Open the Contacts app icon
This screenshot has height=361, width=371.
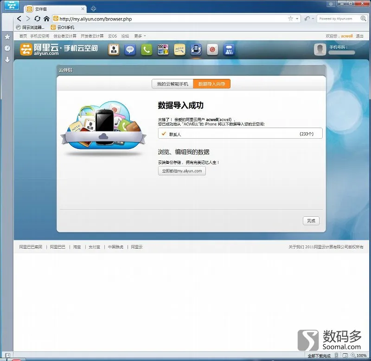pos(114,50)
